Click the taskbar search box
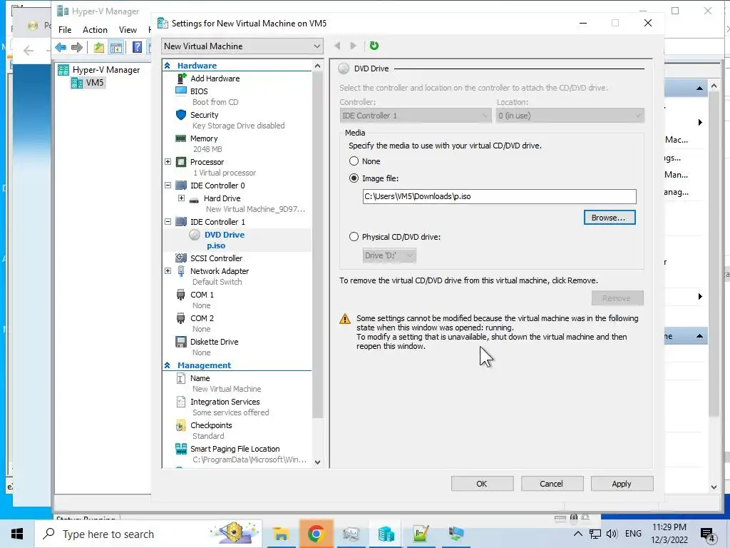 (148, 534)
